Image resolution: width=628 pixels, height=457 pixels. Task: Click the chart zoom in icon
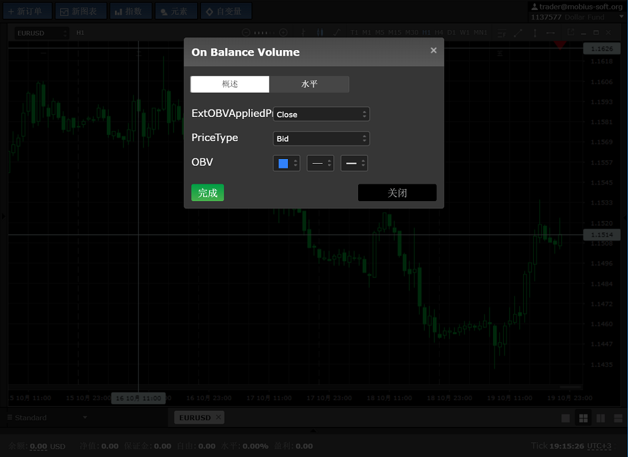(283, 32)
